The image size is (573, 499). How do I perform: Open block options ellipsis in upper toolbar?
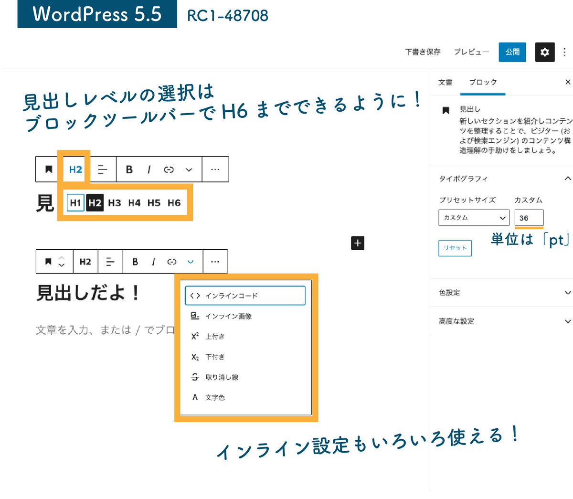click(x=215, y=170)
